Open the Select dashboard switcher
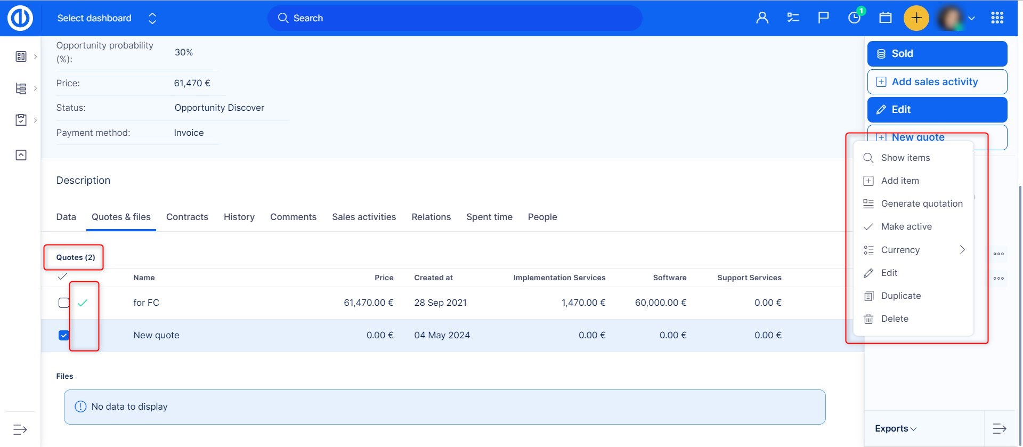The height and width of the screenshot is (447, 1023). click(107, 18)
